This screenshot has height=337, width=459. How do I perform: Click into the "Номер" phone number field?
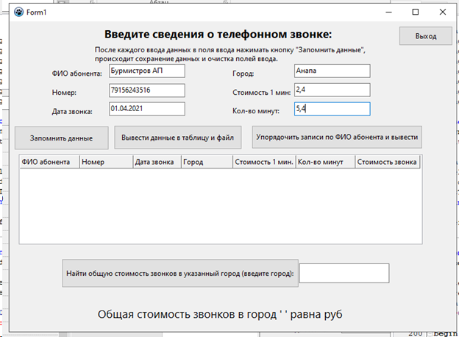point(146,90)
